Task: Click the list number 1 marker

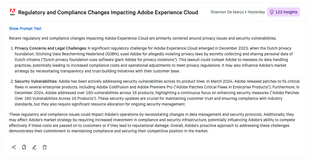Action: coord(11,48)
